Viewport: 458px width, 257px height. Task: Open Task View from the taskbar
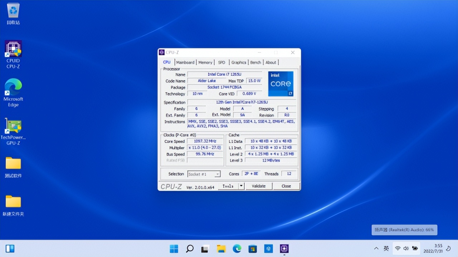(205, 248)
